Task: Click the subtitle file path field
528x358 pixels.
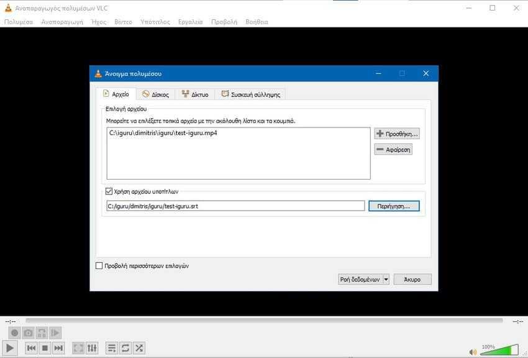Action: tap(235, 206)
